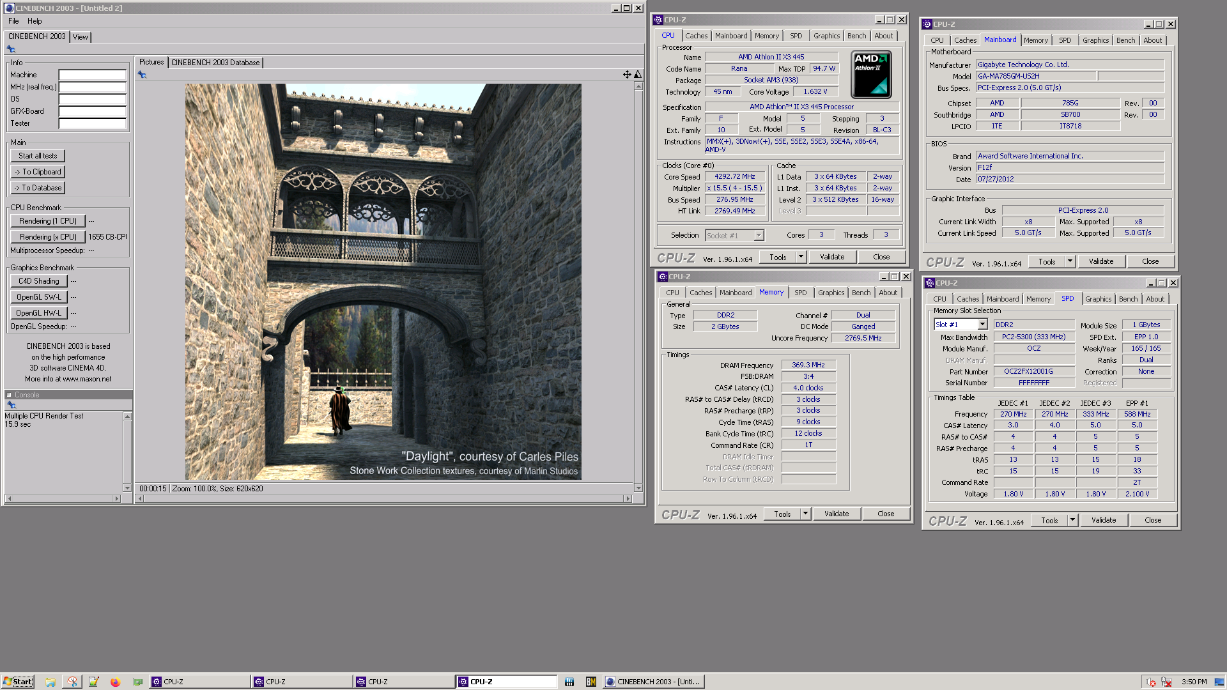Select the Caches tab in the CPU window

point(697,36)
